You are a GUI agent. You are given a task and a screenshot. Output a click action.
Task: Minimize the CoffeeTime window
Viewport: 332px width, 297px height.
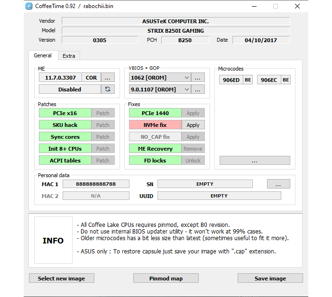(254, 6)
